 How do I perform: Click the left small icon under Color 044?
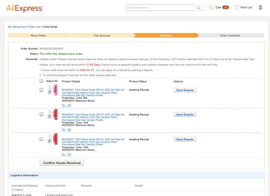64,130
